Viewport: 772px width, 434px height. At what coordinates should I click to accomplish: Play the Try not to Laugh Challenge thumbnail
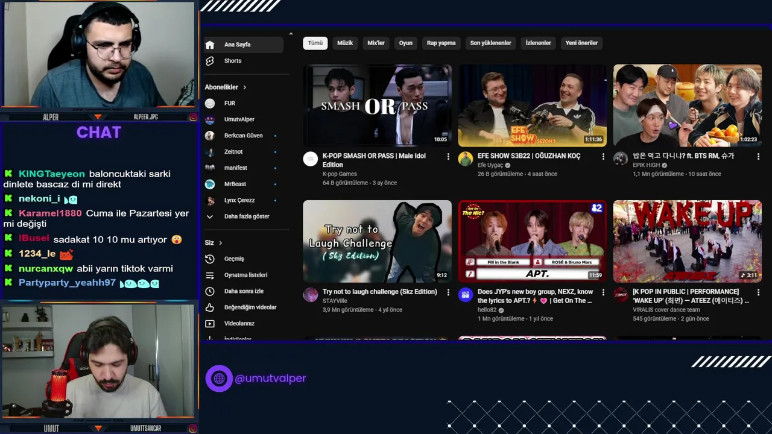coord(377,241)
